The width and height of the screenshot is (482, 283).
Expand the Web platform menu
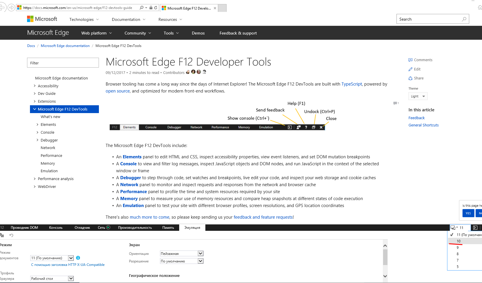tap(97, 33)
